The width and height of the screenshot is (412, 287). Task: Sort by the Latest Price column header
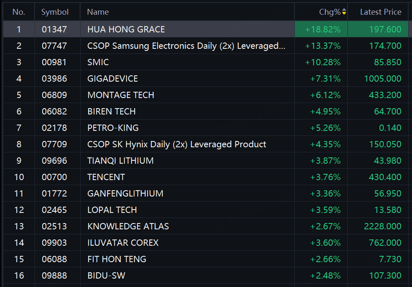pos(380,12)
